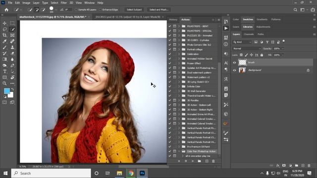Open the Normal blend mode dropdown
Screen dimensions: 317x178
point(247,48)
